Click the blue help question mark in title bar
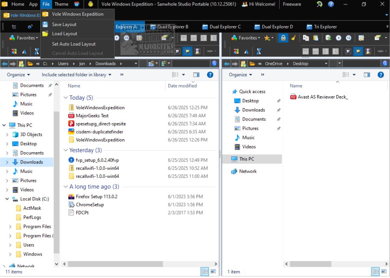Viewport: 390px width, 278px height. tap(331, 4)
